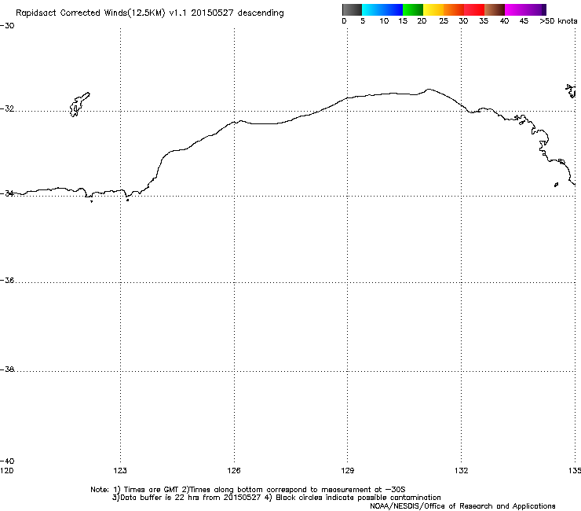Click the longitude label '132'

(462, 471)
